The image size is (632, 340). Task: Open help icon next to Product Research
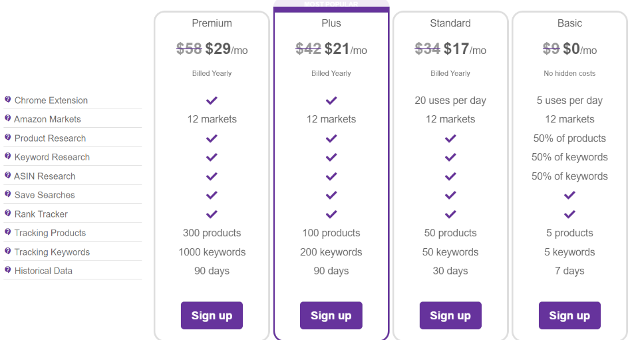(x=8, y=137)
